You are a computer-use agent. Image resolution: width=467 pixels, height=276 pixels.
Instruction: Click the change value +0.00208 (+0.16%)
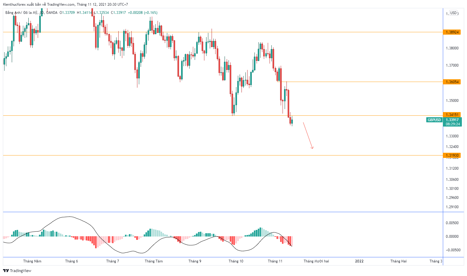point(142,13)
